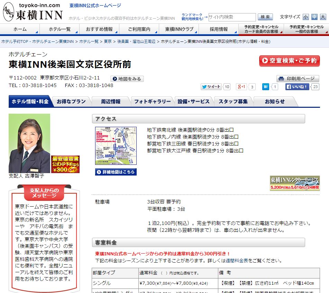Click the Facebook いいね! button

[x=297, y=87]
